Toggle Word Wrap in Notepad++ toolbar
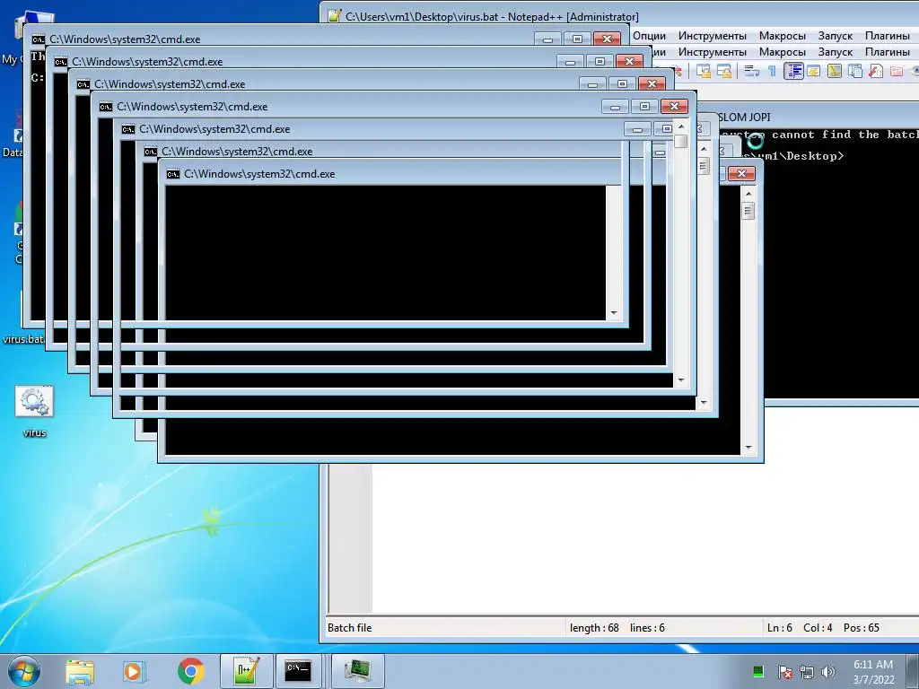Screen dimensions: 919x689 point(751,72)
